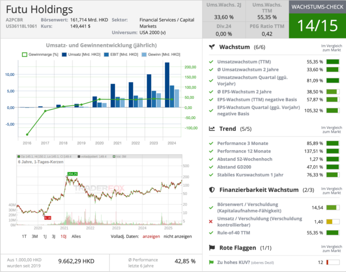The width and height of the screenshot is (346, 272).
Task: Click the Finanzierbarkeit shield icon
Action: [212, 190]
